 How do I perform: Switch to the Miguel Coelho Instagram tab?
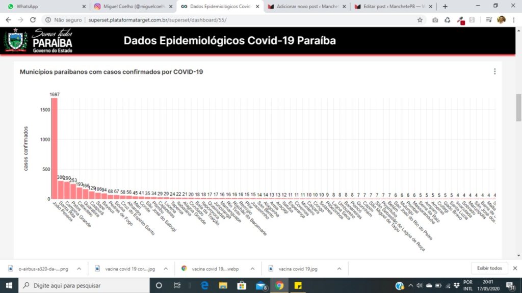[x=133, y=6]
